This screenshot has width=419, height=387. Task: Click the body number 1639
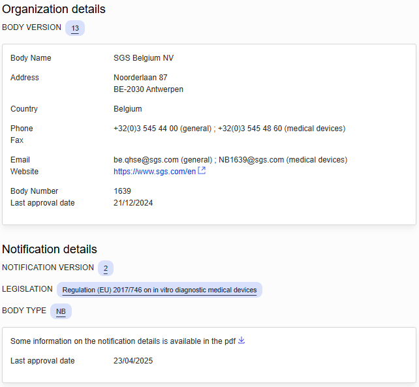pyautogui.click(x=122, y=191)
